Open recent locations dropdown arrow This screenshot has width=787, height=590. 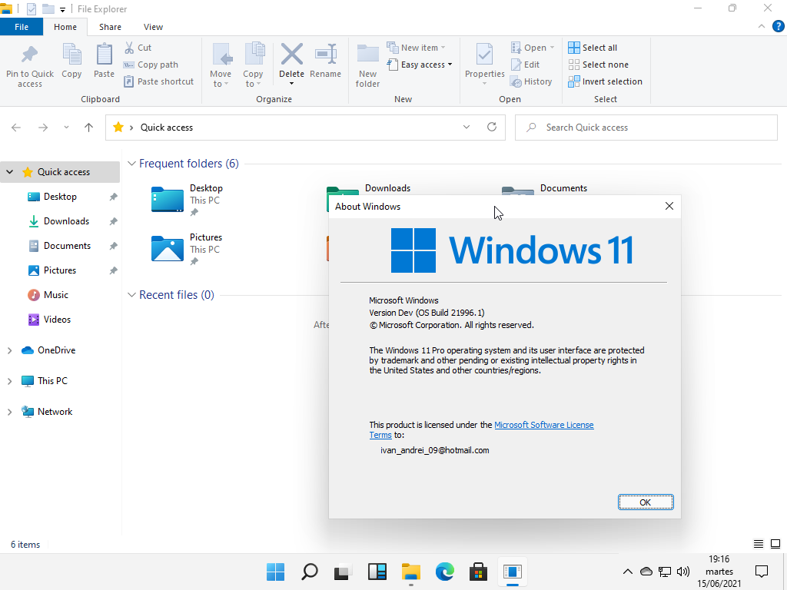coord(66,128)
